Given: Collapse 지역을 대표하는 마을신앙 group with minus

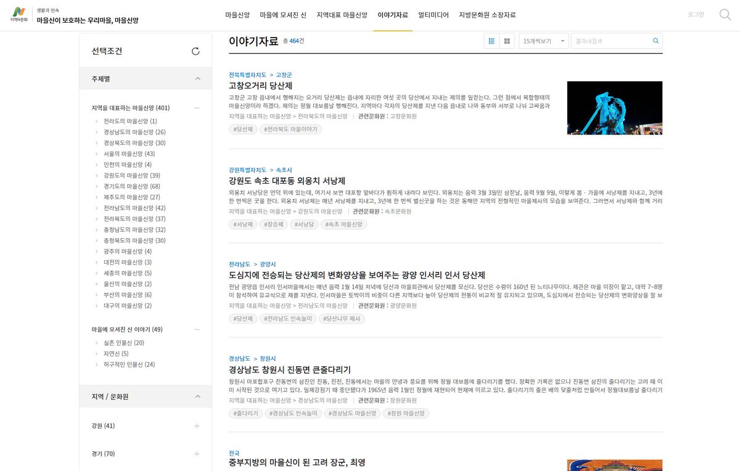Looking at the screenshot, I should click(197, 108).
